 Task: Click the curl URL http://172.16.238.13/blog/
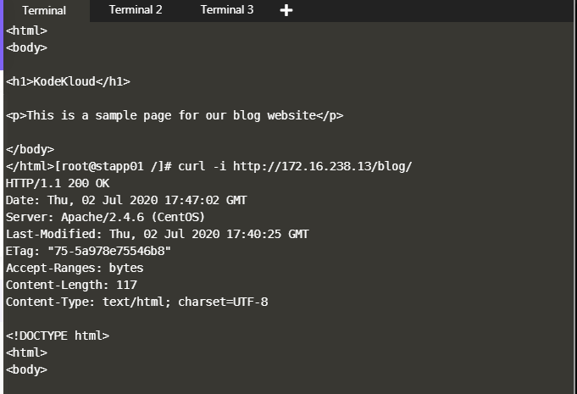(x=322, y=166)
